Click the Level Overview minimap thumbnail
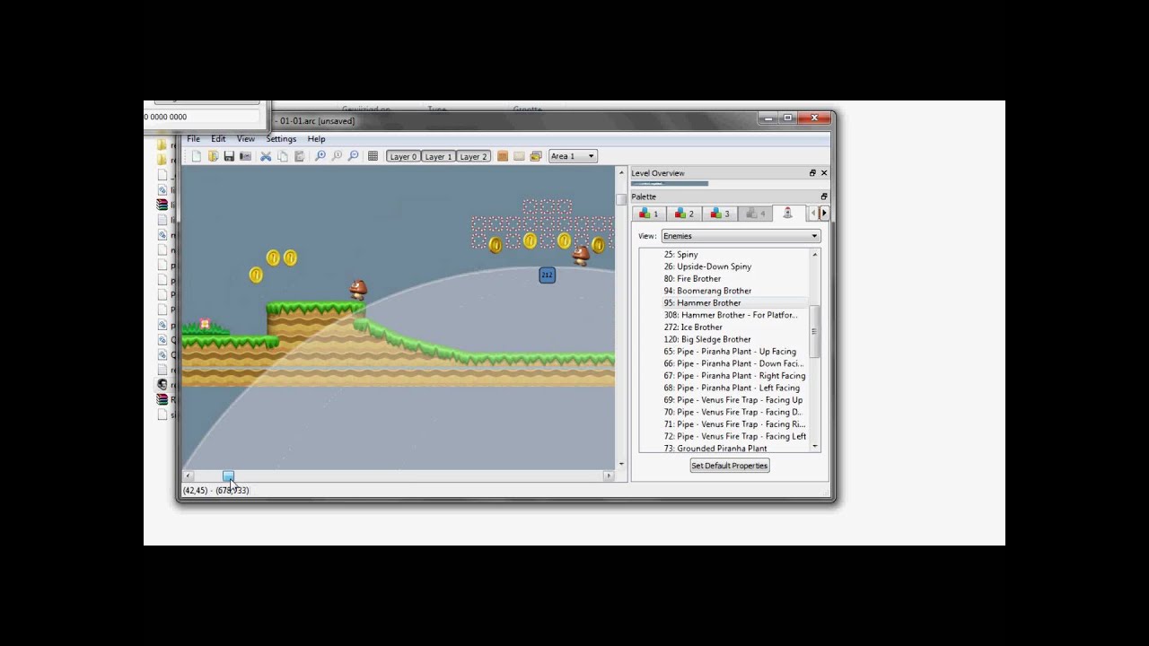Screen dimensions: 1149x646 pos(670,184)
